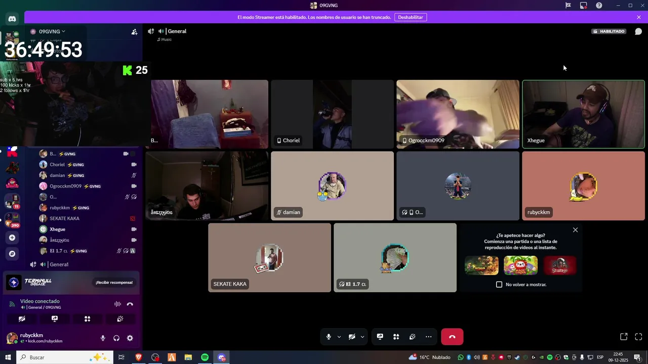Open Spotify from the Windows taskbar
This screenshot has width=648, height=364.
click(205, 357)
